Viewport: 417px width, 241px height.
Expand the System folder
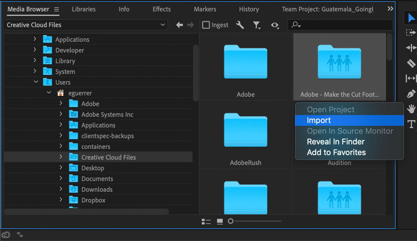pyautogui.click(x=35, y=71)
